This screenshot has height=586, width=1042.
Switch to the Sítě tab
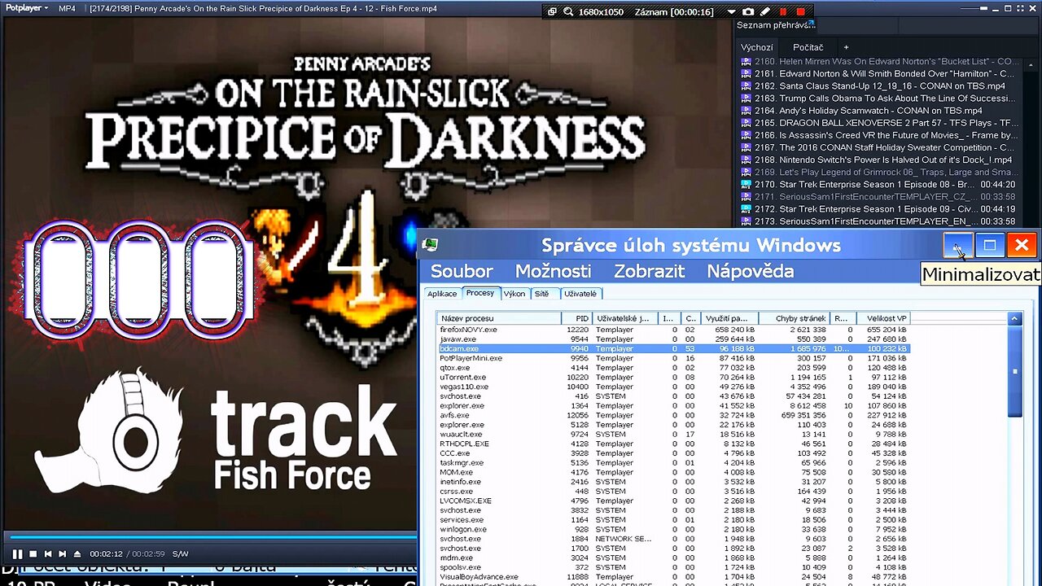pyautogui.click(x=545, y=294)
